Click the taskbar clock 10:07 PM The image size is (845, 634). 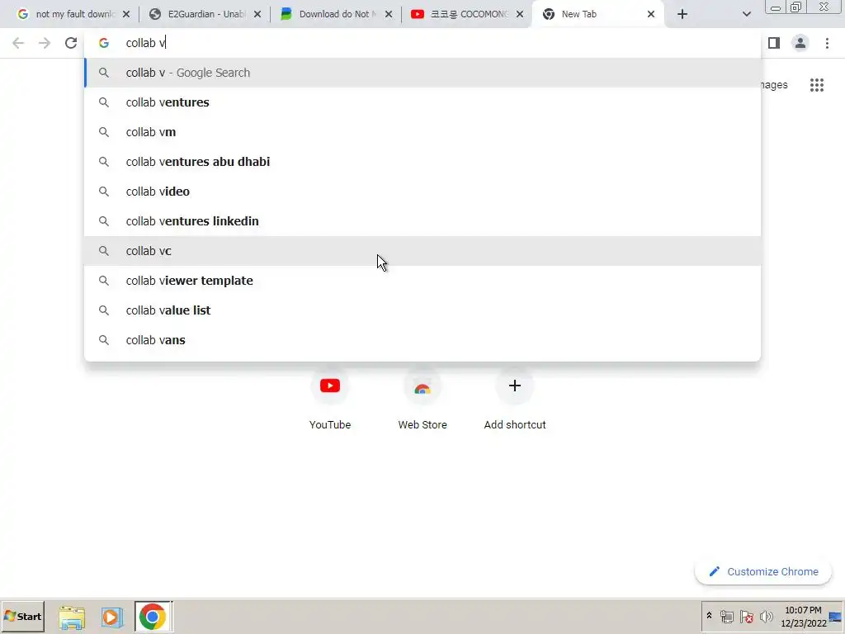click(803, 616)
